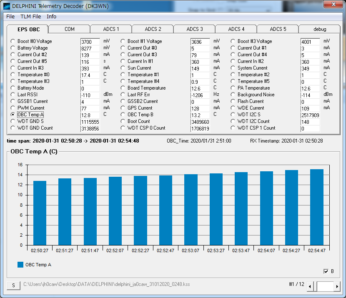This screenshot has width=346, height=298.
Task: Open the File menu
Action: tap(10, 17)
